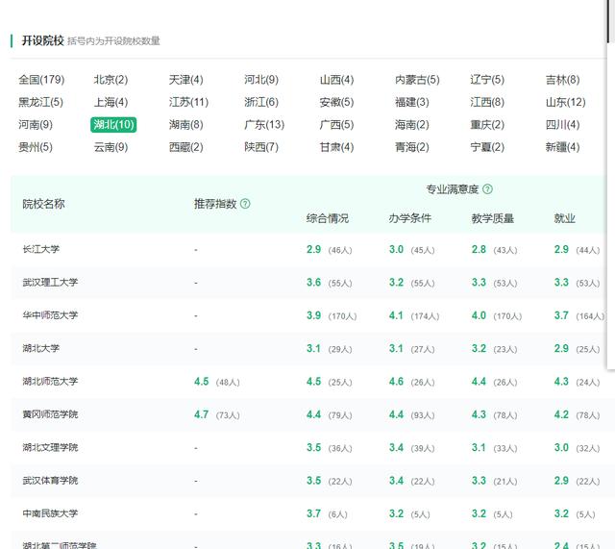Filter schools by 河南(9)
Image resolution: width=615 pixels, height=549 pixels.
pos(36,124)
